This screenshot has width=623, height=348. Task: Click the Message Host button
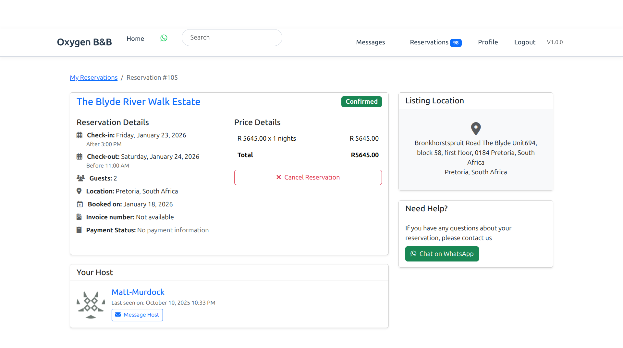tap(137, 315)
